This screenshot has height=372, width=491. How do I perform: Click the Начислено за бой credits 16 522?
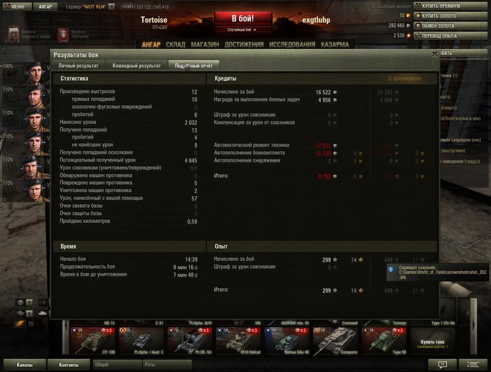(x=323, y=92)
